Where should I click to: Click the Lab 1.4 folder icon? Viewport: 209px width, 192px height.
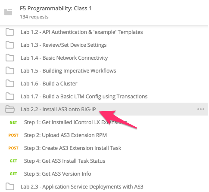pos(10,58)
